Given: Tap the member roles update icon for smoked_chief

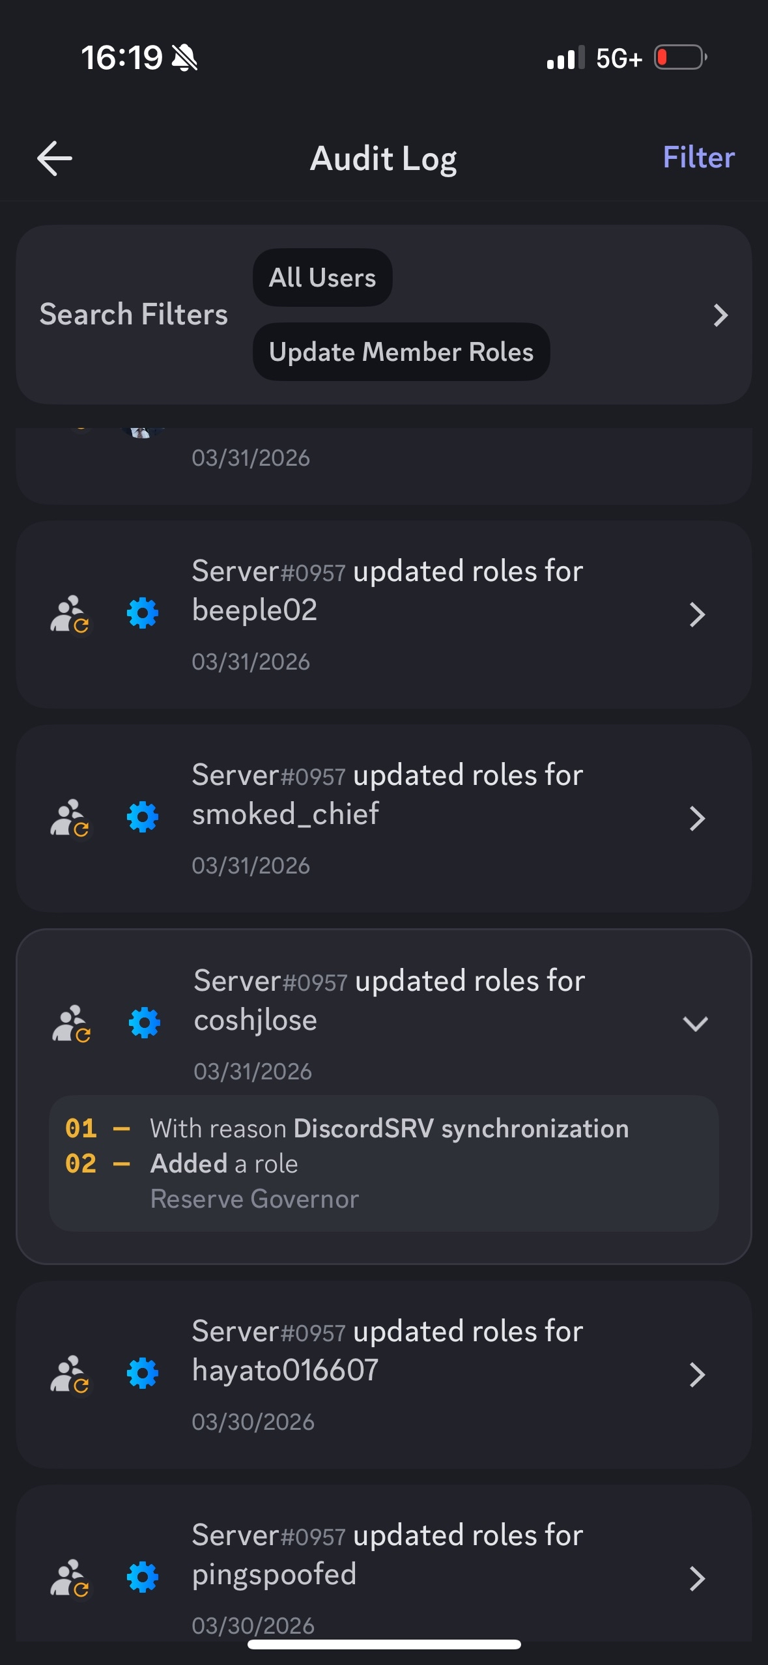Looking at the screenshot, I should [70, 818].
